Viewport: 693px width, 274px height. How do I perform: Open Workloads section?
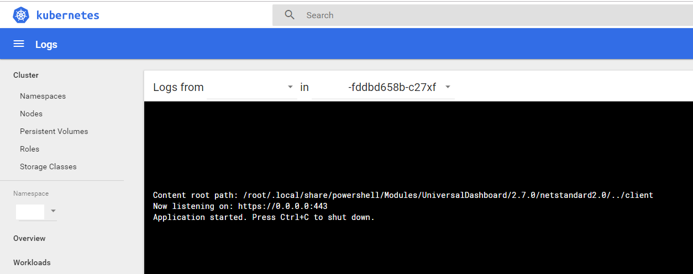pos(32,262)
